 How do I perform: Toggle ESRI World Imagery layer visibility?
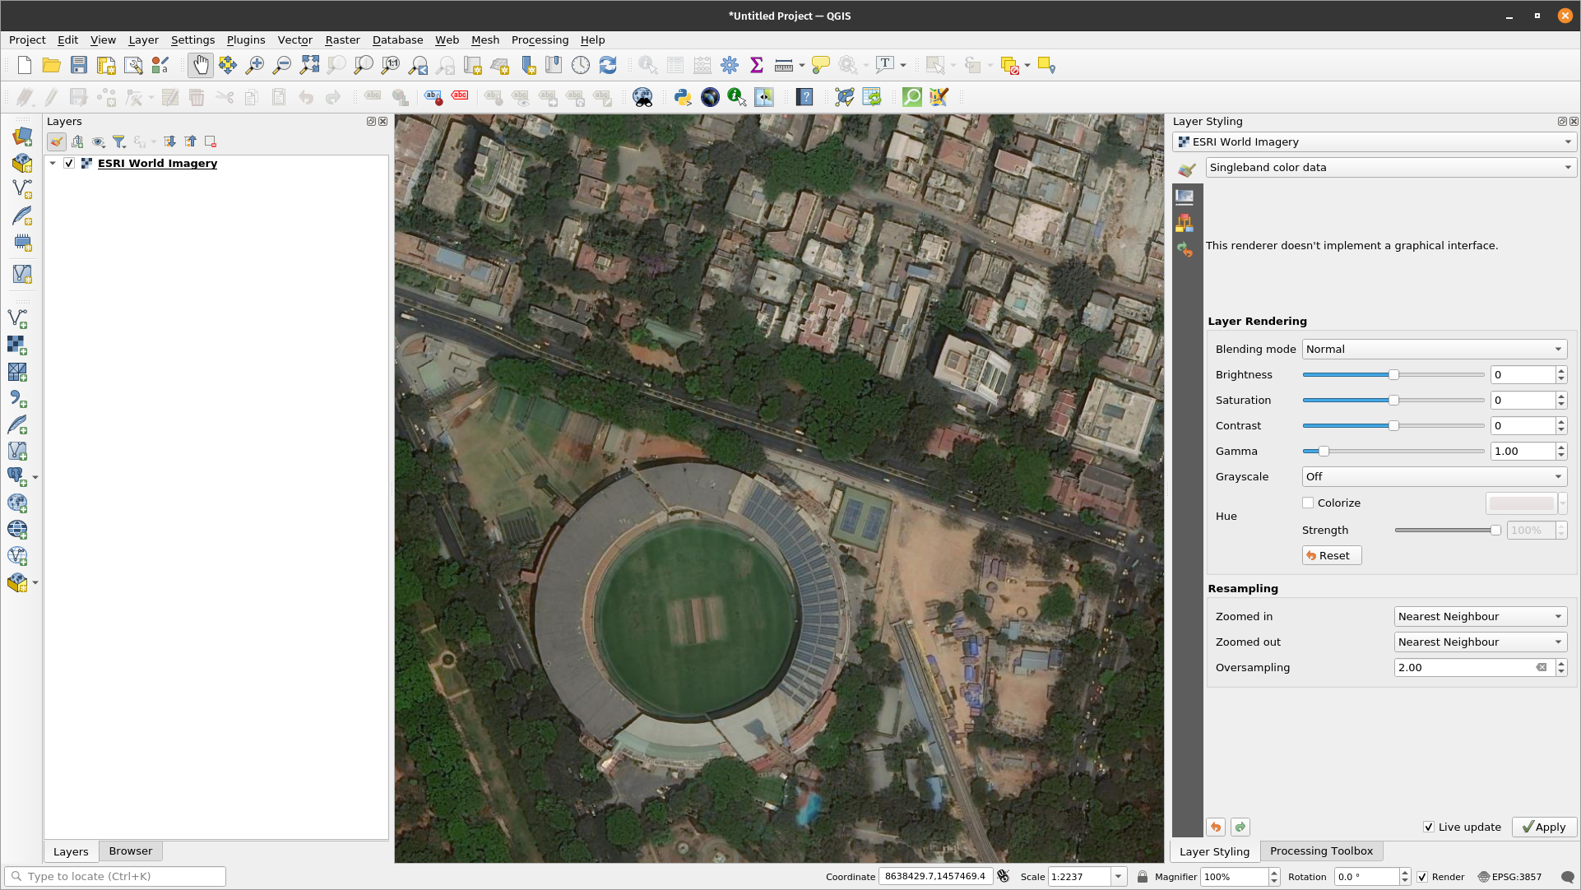tap(68, 163)
